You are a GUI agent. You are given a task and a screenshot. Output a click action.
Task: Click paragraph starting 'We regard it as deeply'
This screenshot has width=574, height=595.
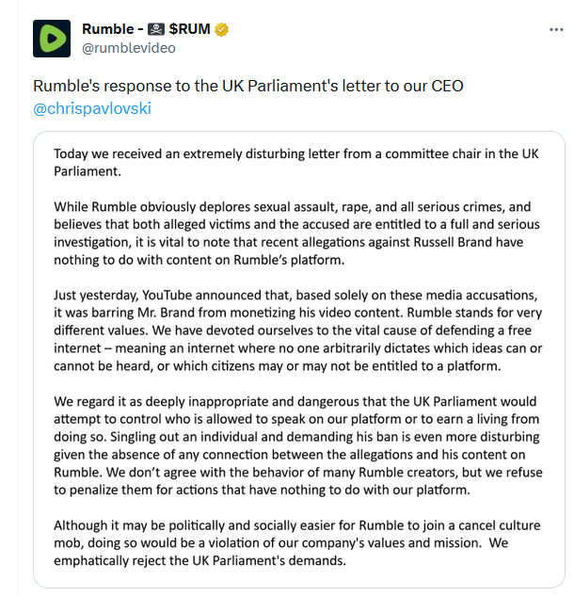point(297,445)
